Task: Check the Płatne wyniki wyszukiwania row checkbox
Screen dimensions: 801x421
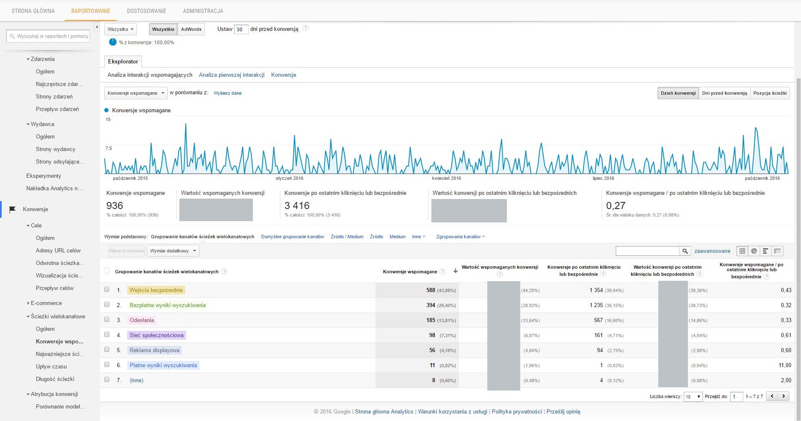Action: click(107, 364)
